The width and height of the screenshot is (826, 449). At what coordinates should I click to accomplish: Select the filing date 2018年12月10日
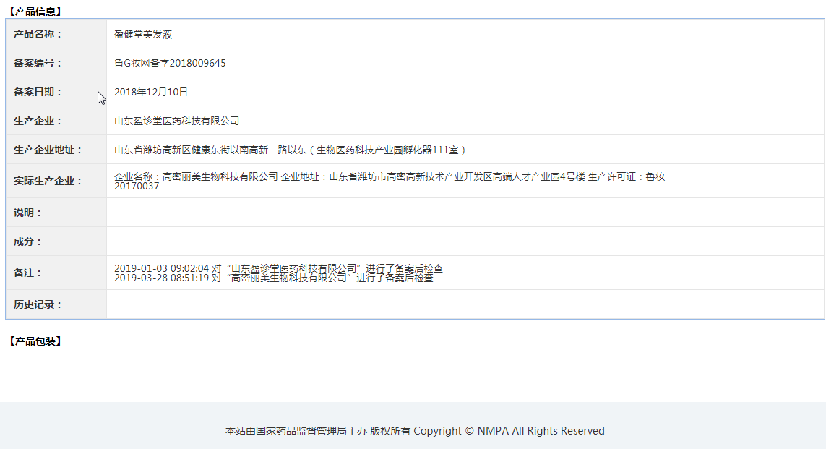click(x=151, y=92)
